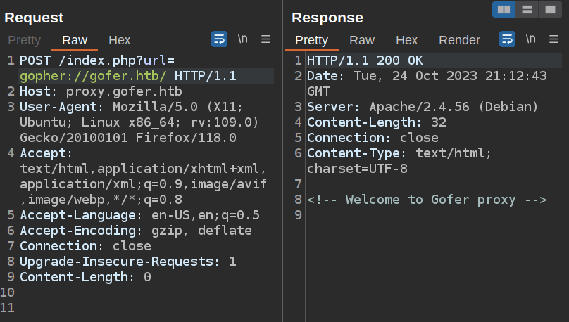The image size is (569, 322).
Task: Select top-bottom stacked layout icon
Action: (x=526, y=9)
